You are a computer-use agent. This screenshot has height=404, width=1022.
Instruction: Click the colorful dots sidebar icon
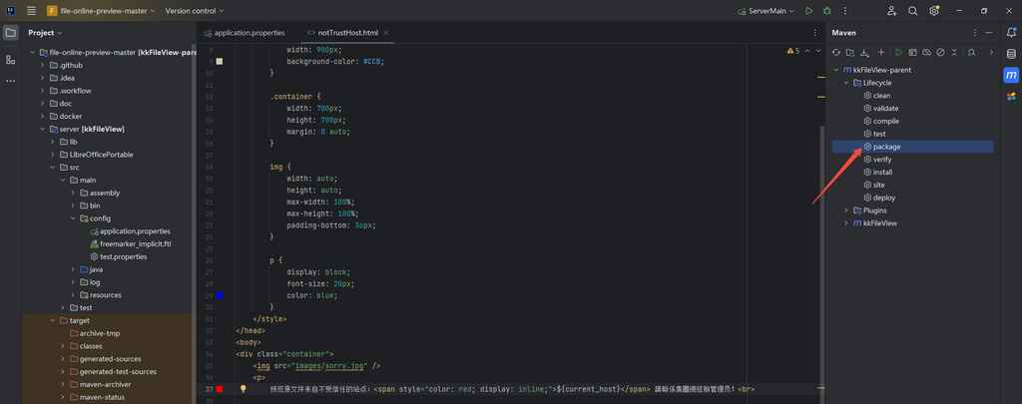pos(1011,97)
